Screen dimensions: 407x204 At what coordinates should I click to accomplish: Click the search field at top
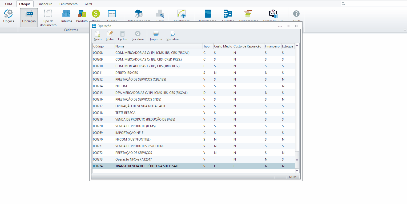pos(374,4)
